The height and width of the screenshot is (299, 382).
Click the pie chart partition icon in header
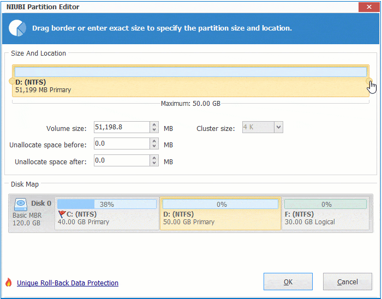click(x=18, y=28)
